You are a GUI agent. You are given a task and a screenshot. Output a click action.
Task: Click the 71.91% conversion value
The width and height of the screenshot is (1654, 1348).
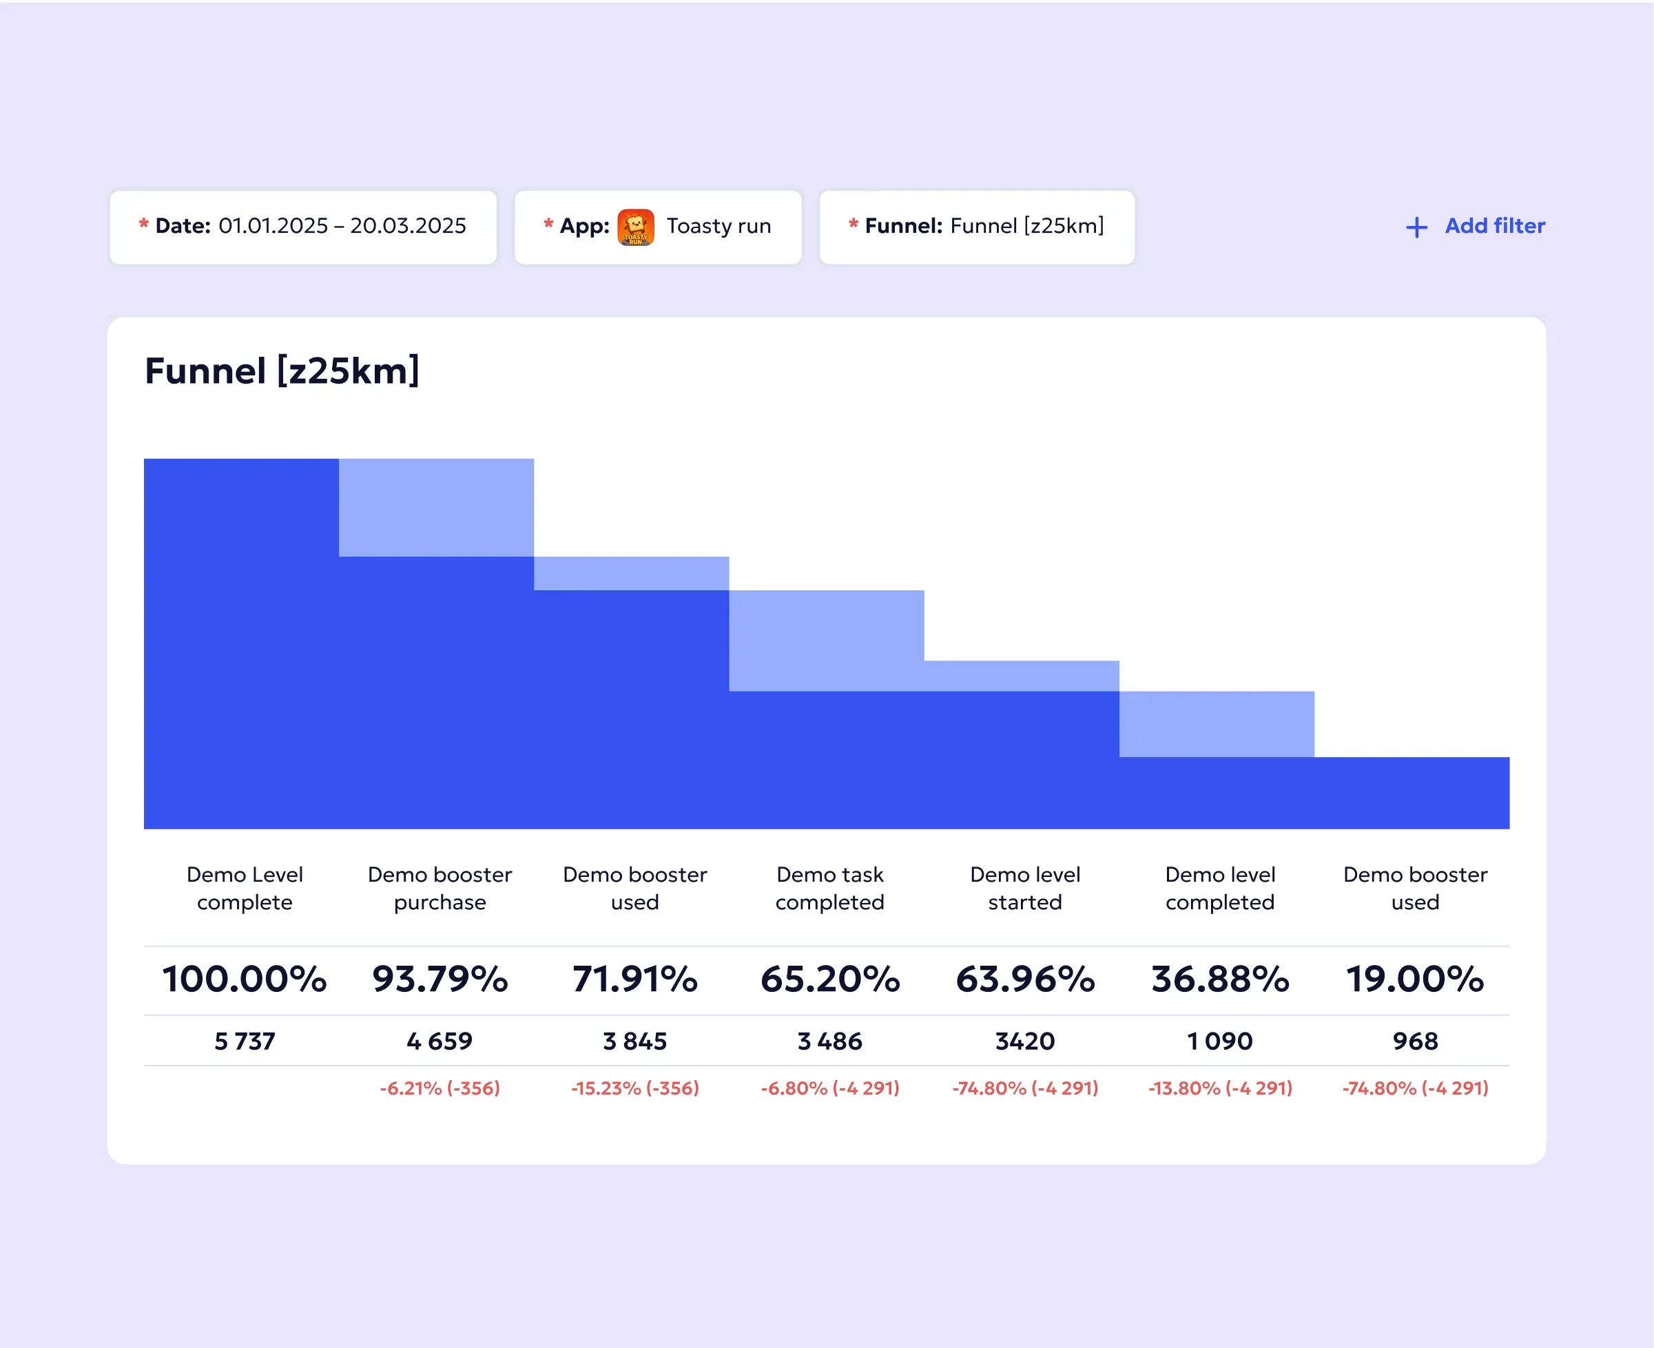point(634,978)
